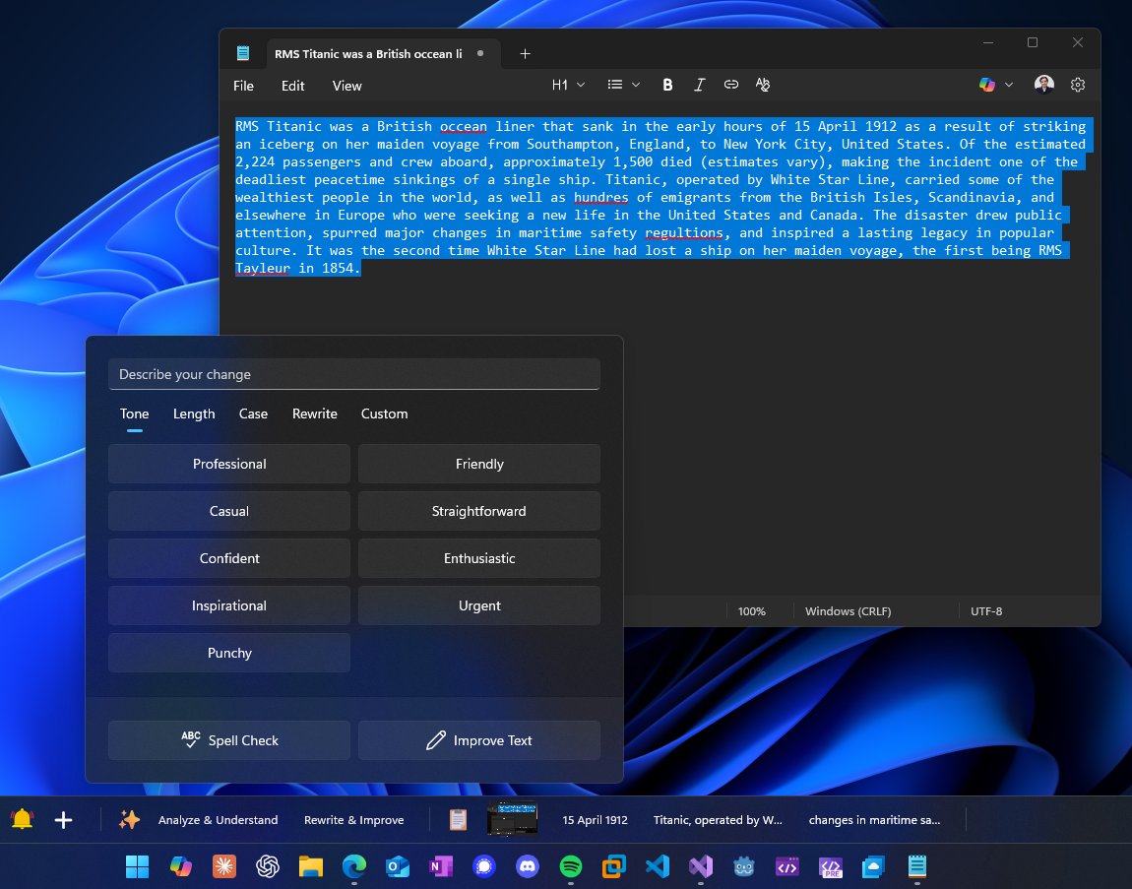Click the plus icon beside the bell
Image resolution: width=1132 pixels, height=889 pixels.
tap(64, 820)
